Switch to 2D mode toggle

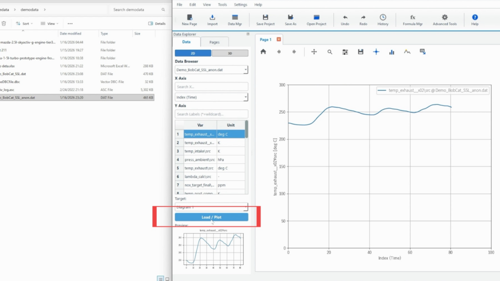193,53
